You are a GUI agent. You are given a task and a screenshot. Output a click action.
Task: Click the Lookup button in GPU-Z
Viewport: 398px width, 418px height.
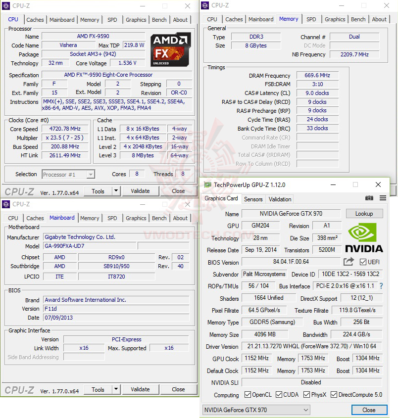(x=364, y=213)
